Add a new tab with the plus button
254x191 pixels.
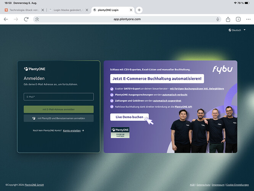pyautogui.click(x=139, y=10)
